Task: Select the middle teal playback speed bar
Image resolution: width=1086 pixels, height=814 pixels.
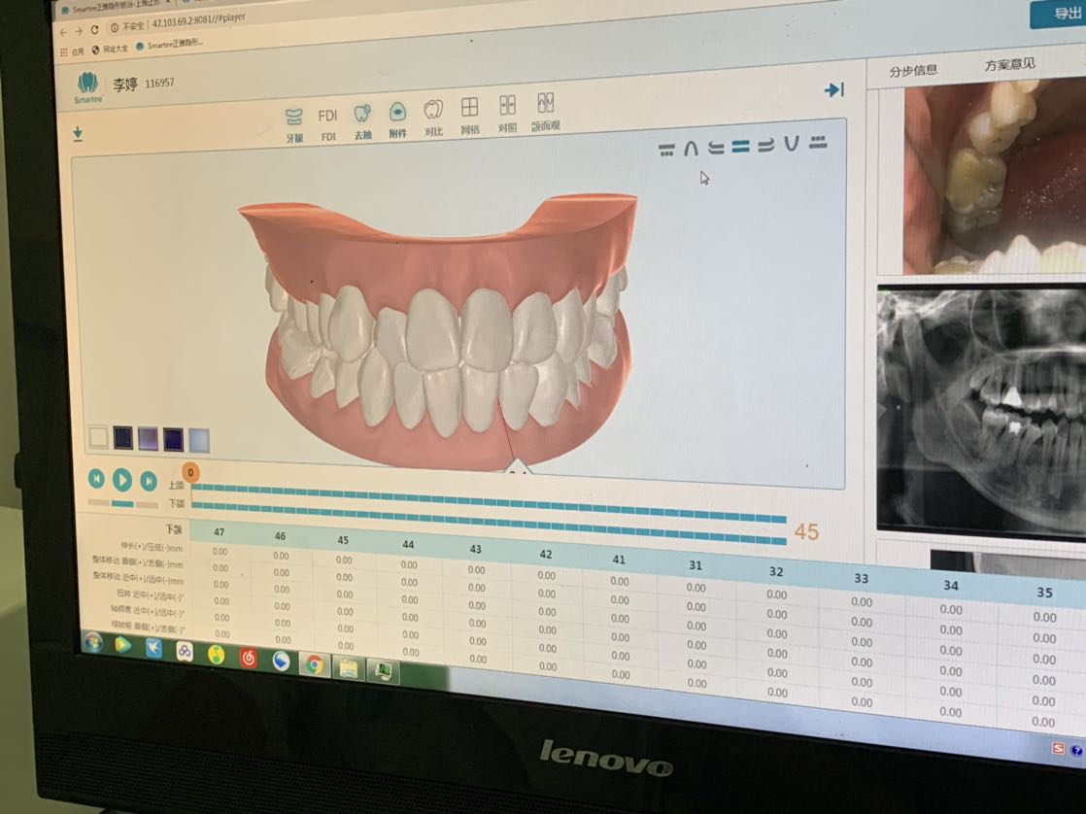Action: click(x=122, y=503)
